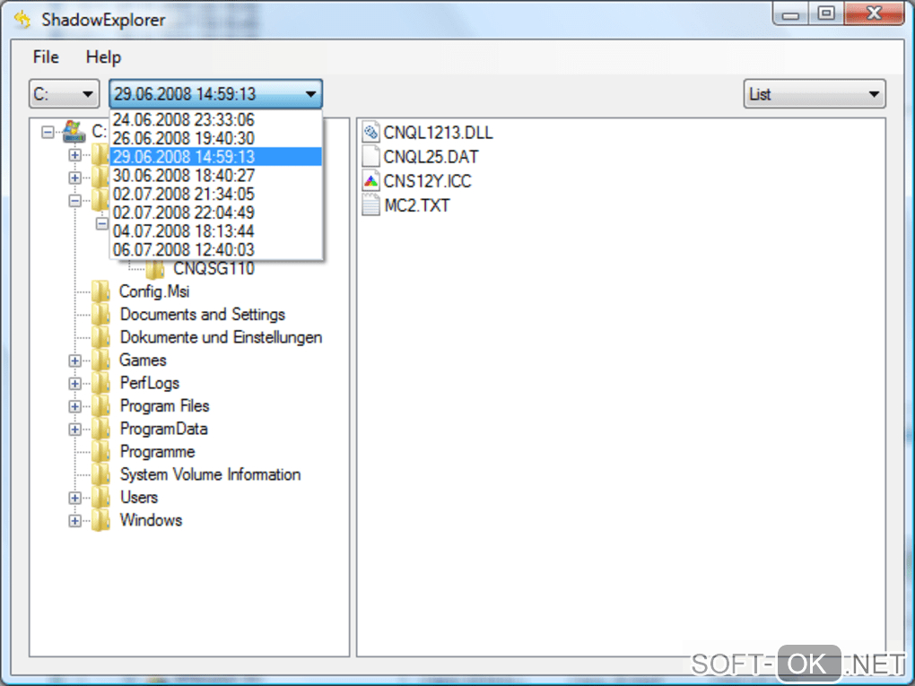Select snapshot 02.07.2008 22:04:49
Screen dimensions: 915x686
215,213
